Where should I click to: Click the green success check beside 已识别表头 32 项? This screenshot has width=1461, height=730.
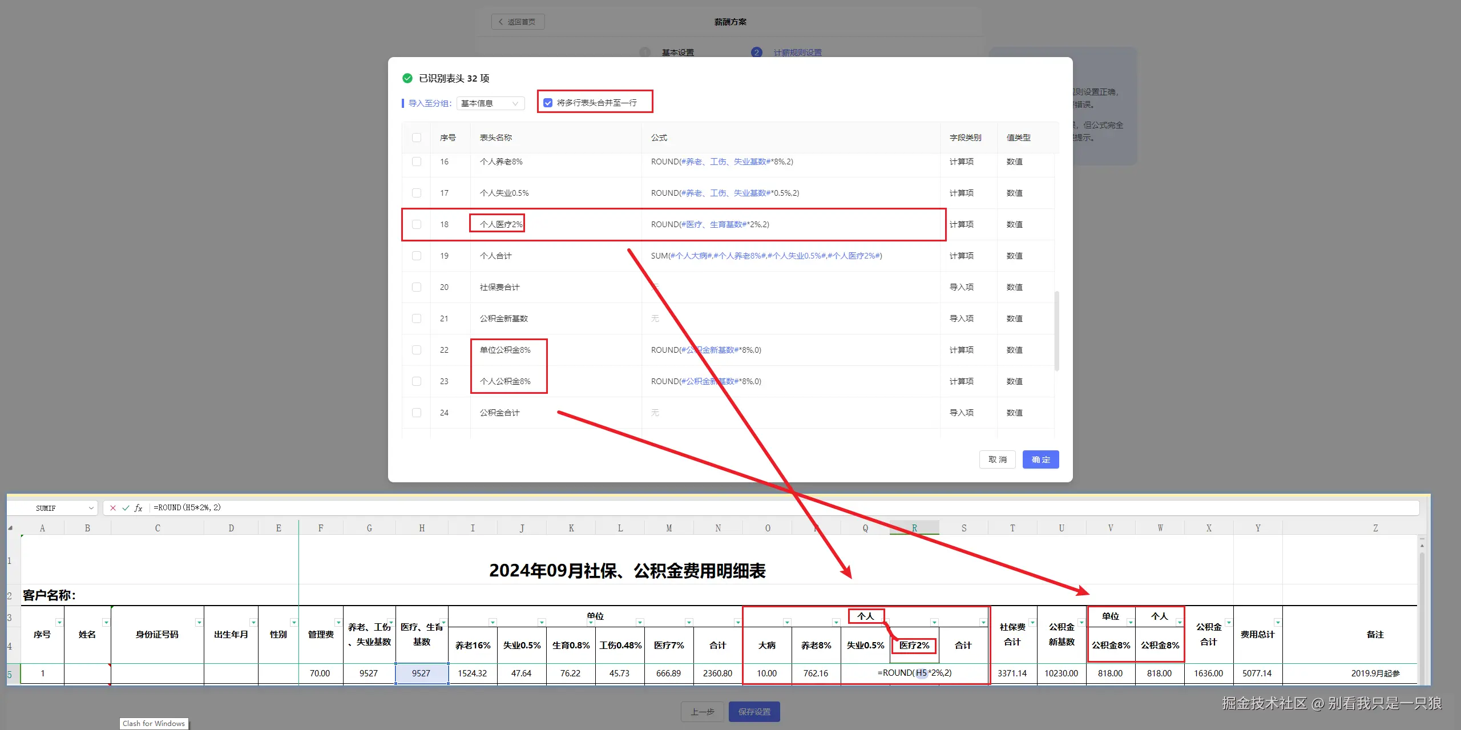407,78
